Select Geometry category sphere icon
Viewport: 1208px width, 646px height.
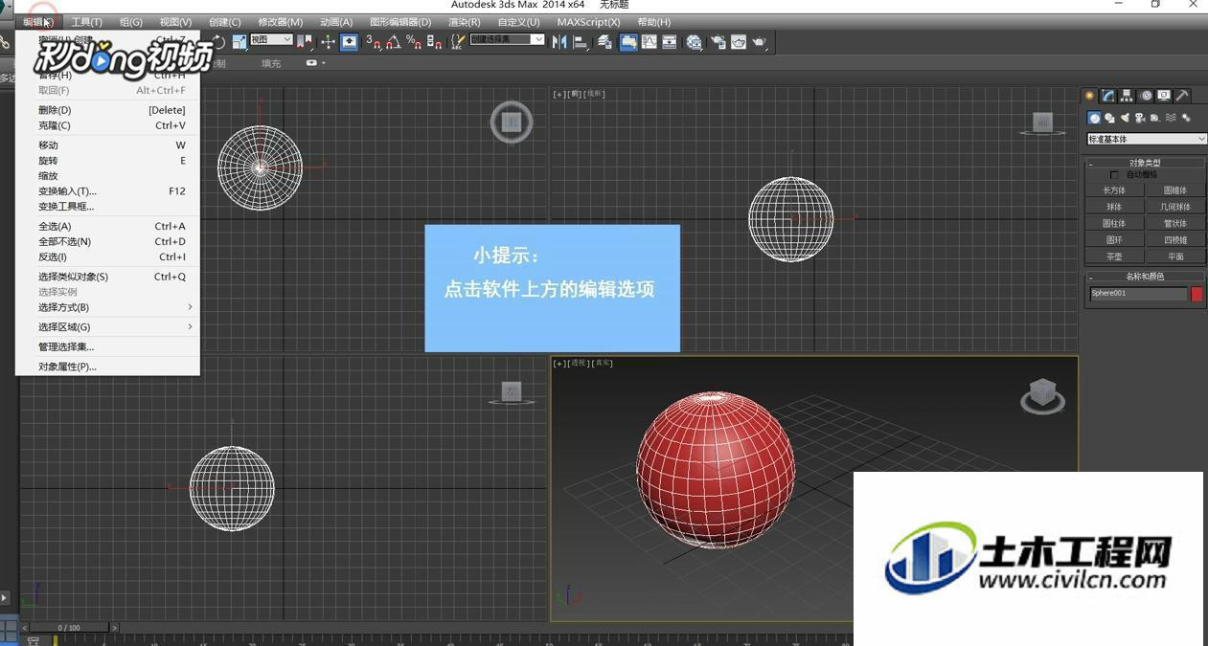1095,118
